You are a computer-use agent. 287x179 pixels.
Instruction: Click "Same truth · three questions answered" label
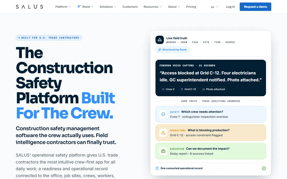pos(211,101)
